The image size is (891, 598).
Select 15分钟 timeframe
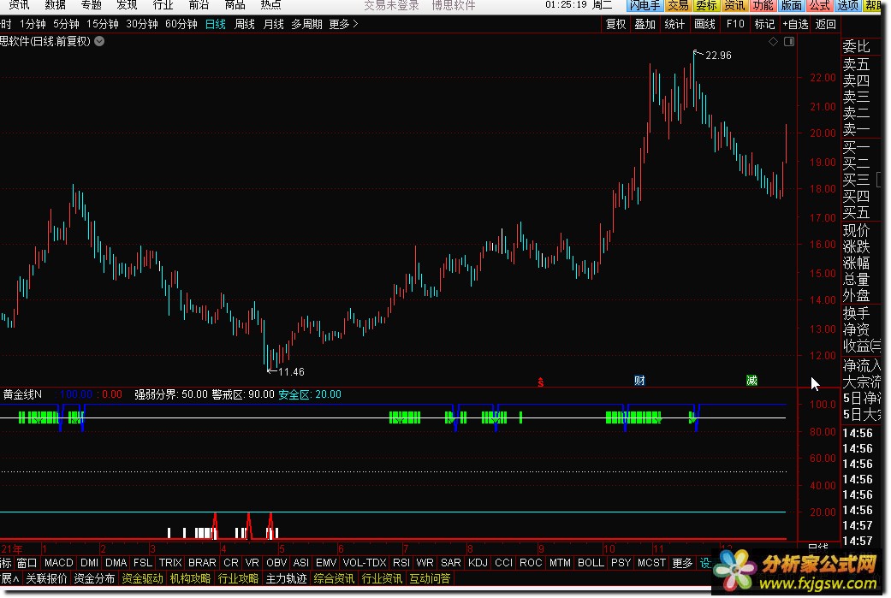103,25
